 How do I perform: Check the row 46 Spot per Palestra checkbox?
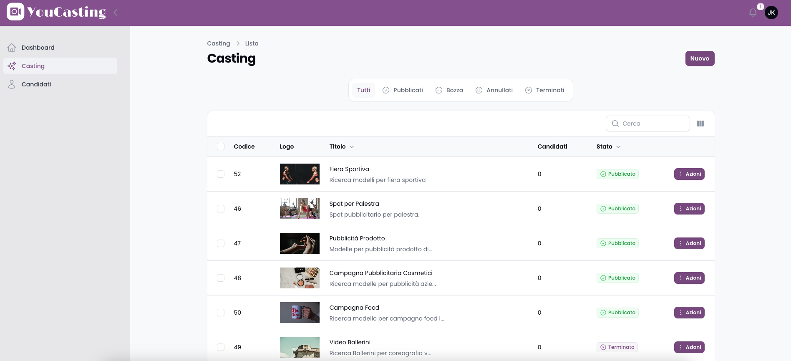click(221, 209)
